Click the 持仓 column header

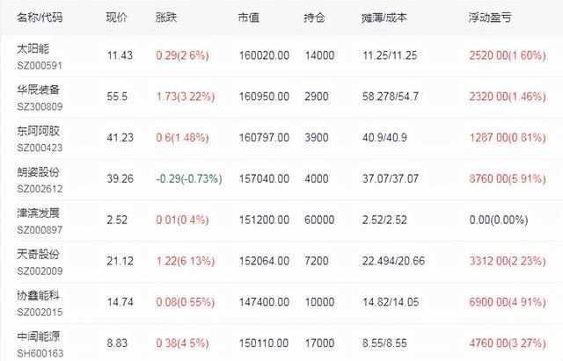314,18
